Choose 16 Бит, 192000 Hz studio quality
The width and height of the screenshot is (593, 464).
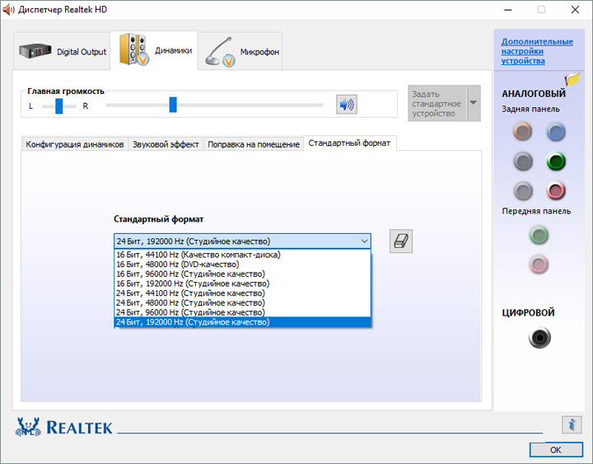pos(242,284)
